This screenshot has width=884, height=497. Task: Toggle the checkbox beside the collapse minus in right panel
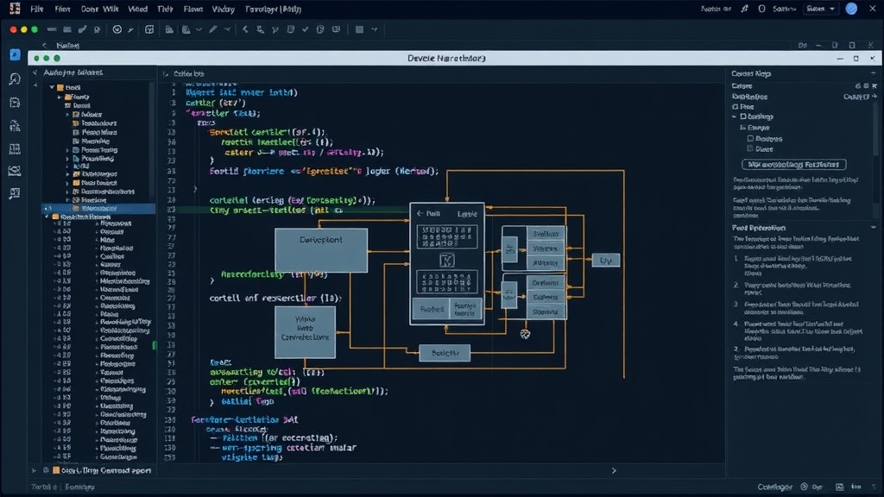click(743, 116)
